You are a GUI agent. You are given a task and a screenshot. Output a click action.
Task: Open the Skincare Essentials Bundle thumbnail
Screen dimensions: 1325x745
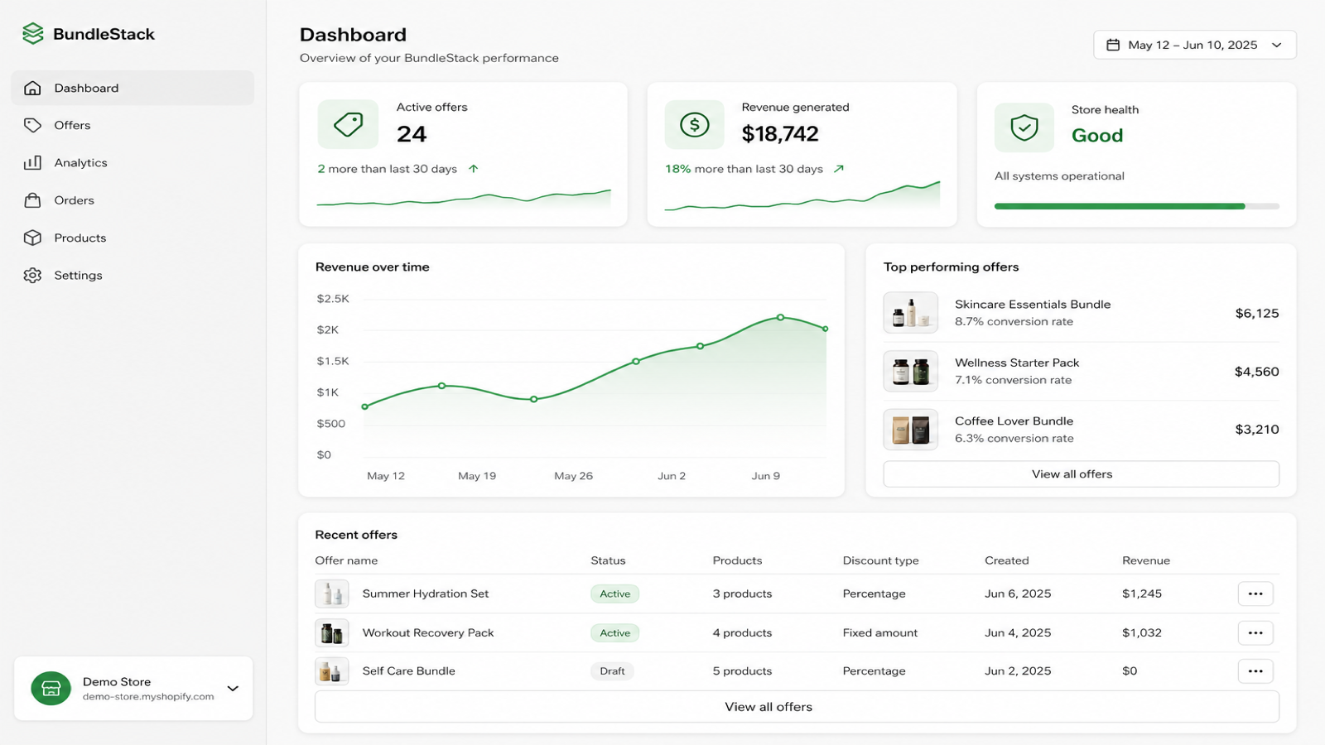pyautogui.click(x=911, y=313)
